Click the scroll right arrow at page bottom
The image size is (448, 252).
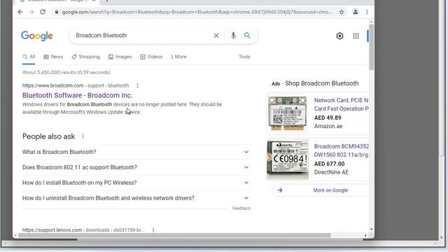pos(365,235)
